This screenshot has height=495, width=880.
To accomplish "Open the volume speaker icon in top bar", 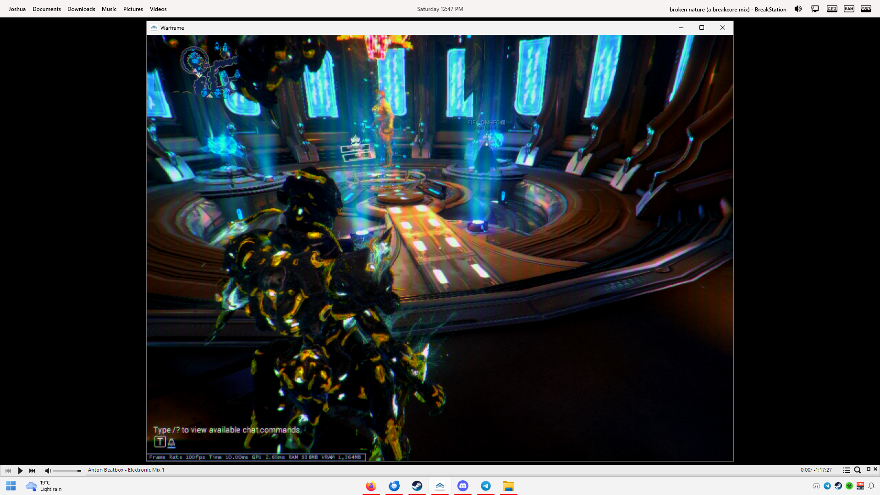I will tap(798, 9).
